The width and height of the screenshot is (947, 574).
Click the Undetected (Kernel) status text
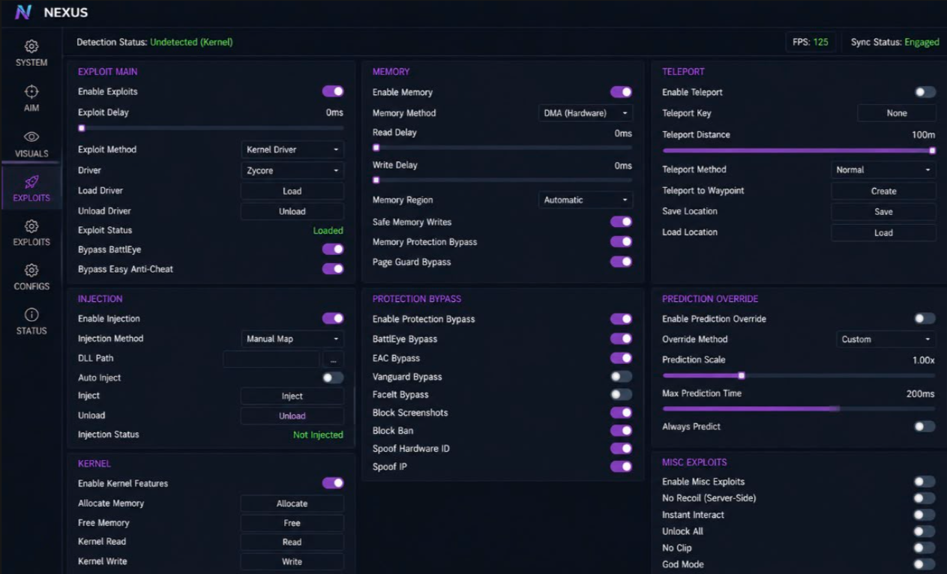tap(191, 42)
